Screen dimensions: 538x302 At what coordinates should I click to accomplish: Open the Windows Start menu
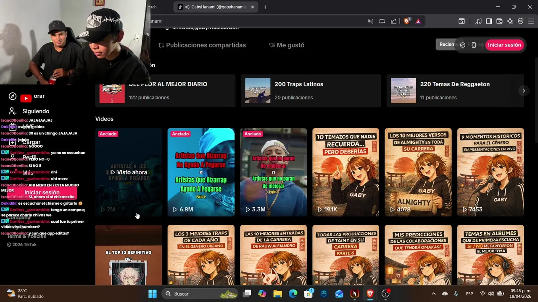tap(153, 294)
